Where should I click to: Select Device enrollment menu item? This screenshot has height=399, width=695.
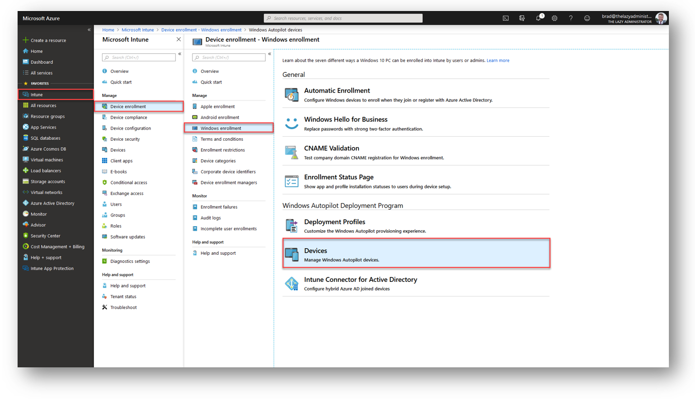click(139, 107)
